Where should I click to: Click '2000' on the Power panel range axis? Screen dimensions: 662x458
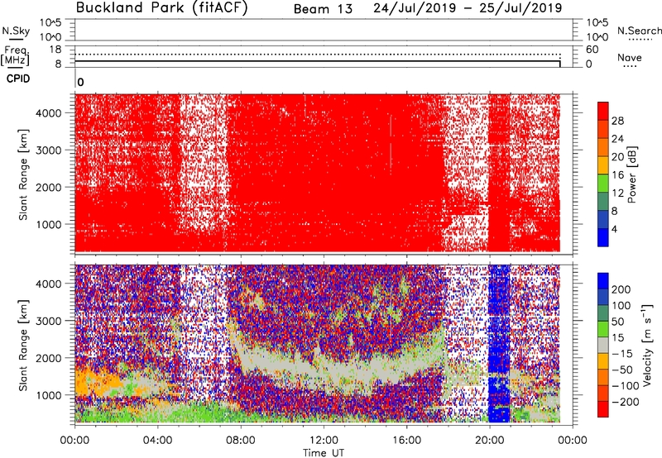point(49,187)
